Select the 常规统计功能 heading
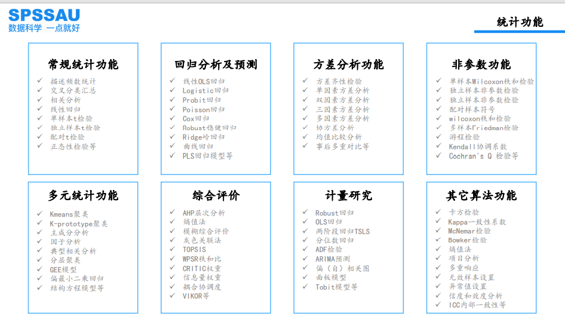 83,65
